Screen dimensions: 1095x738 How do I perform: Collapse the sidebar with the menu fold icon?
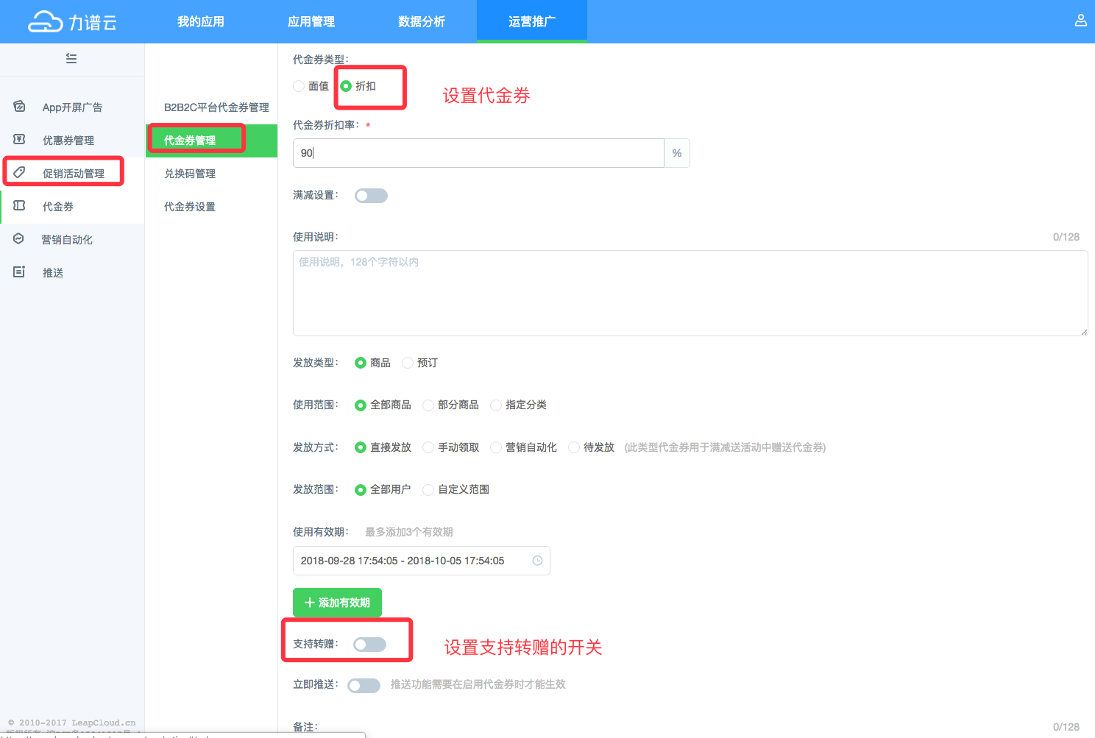[x=71, y=58]
